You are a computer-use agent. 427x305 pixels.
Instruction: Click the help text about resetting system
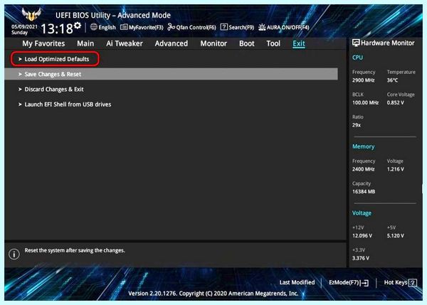coord(75,250)
